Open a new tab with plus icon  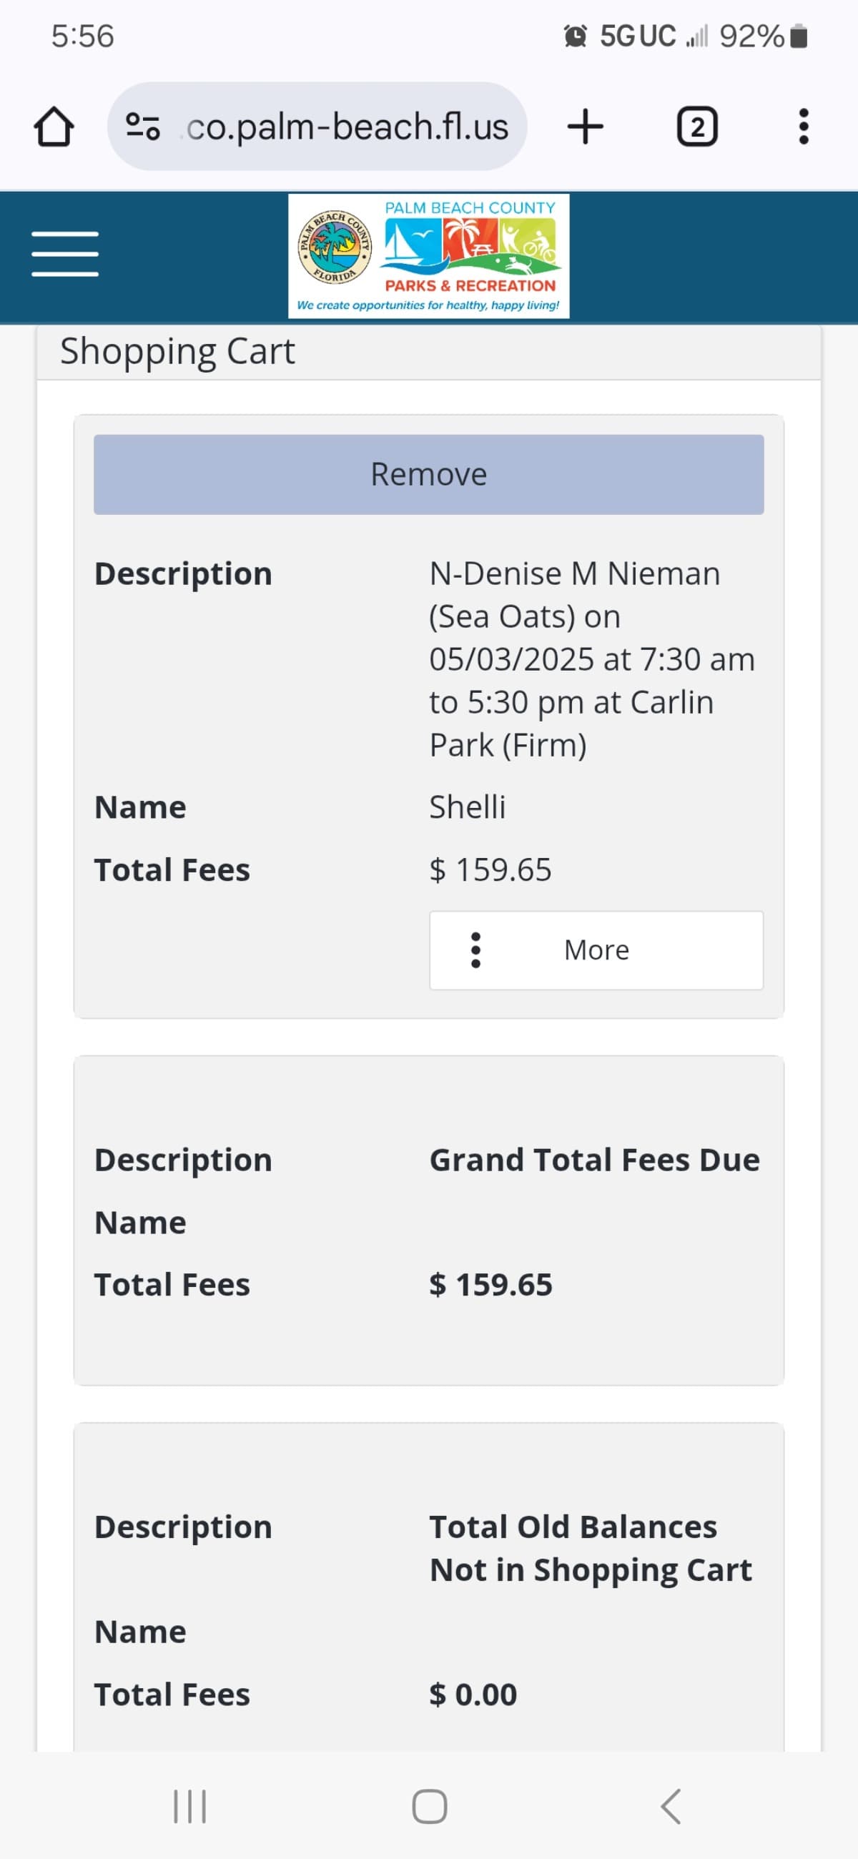[586, 127]
